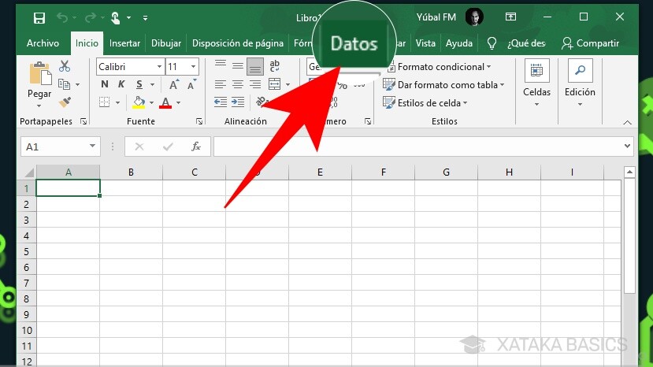Screen dimensions: 653x367
Task: Increase font size icon
Action: (x=174, y=84)
